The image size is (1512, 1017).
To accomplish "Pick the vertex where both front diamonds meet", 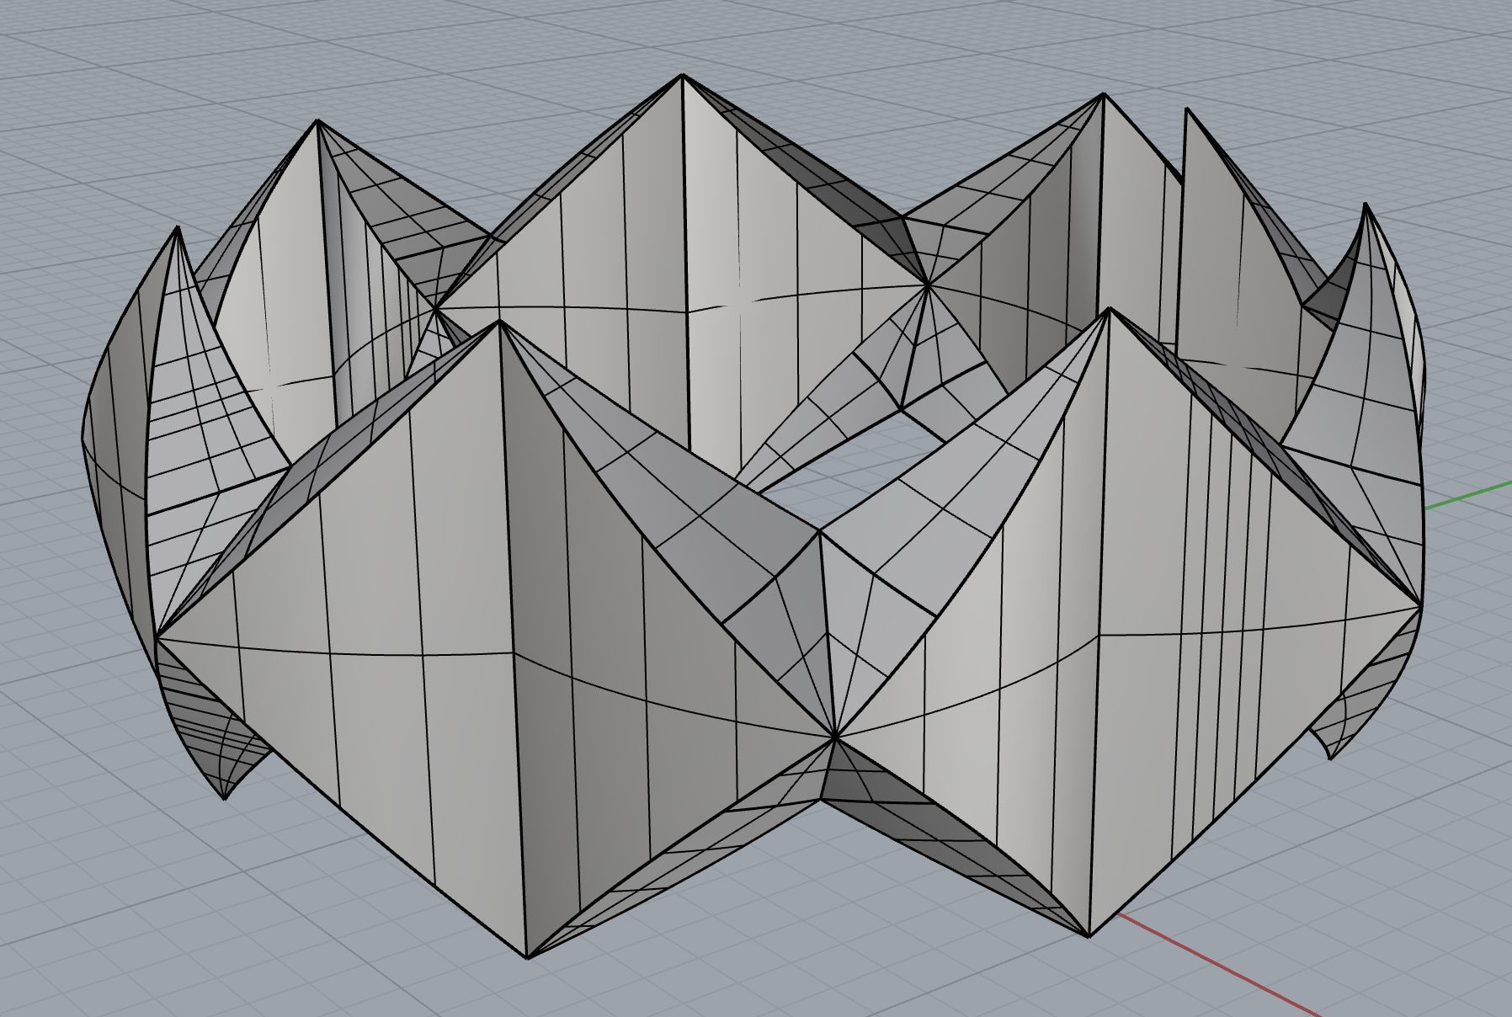I will pyautogui.click(x=834, y=737).
